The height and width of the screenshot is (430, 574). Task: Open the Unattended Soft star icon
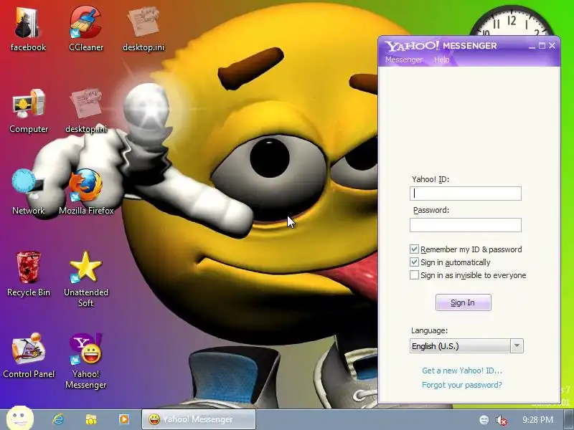(85, 279)
